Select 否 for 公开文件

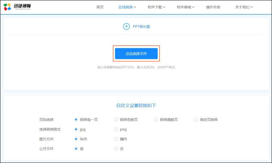[116, 149]
